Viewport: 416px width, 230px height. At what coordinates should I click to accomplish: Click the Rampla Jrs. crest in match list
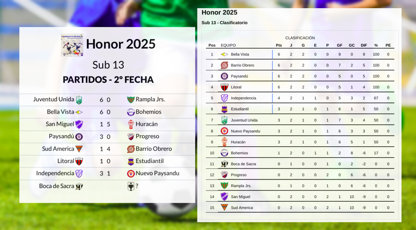(131, 100)
